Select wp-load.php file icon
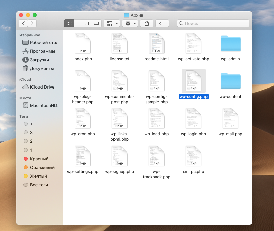Screen dimensions: 274x231 click(x=156, y=118)
